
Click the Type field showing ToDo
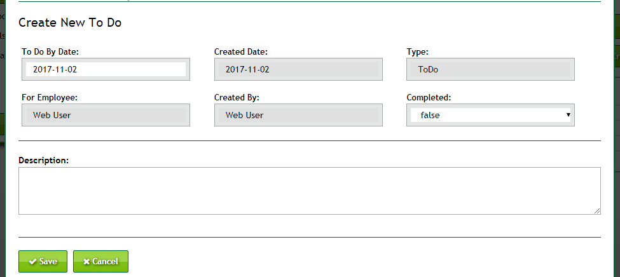(490, 69)
